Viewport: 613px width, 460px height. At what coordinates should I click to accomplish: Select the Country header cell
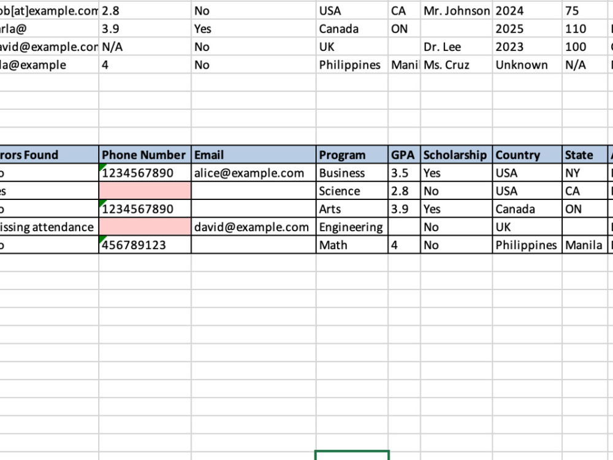(527, 155)
